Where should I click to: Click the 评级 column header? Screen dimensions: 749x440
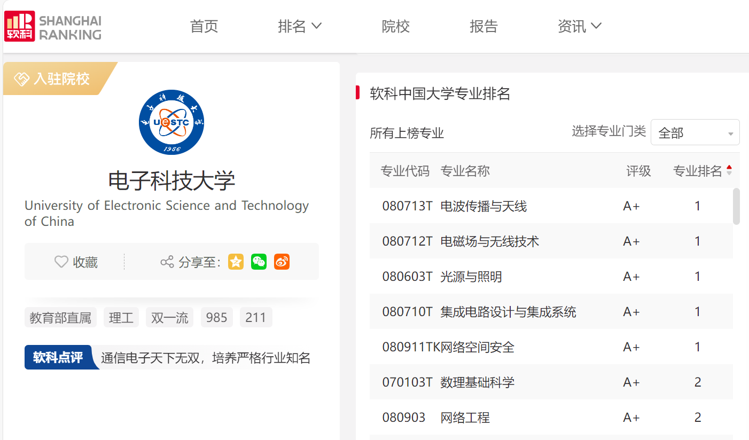(x=638, y=171)
